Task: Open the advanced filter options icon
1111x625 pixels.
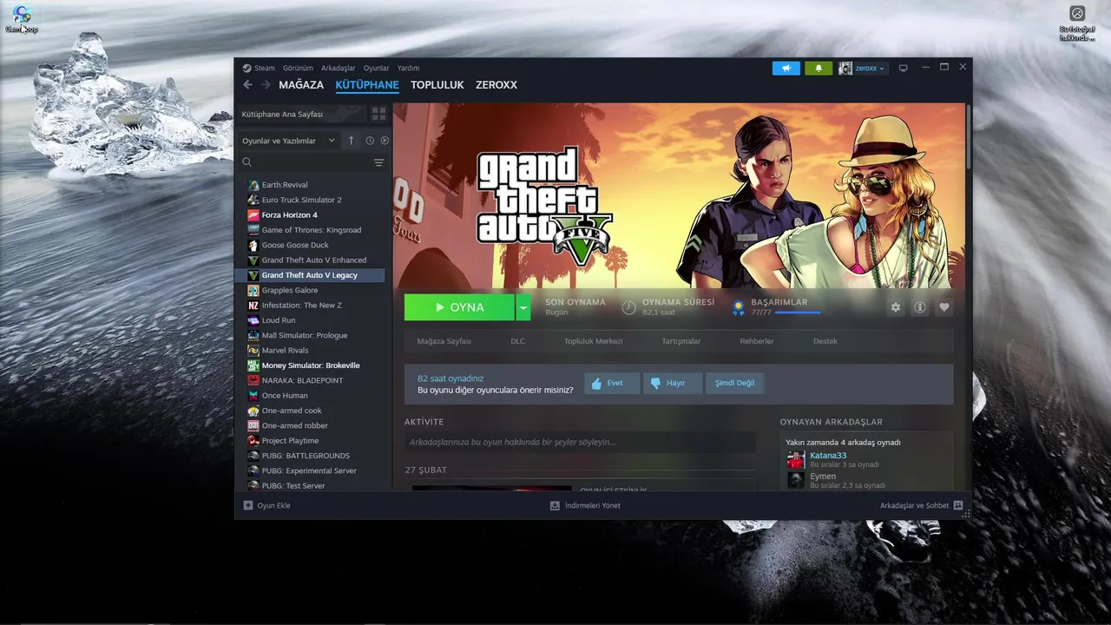Action: 378,162
